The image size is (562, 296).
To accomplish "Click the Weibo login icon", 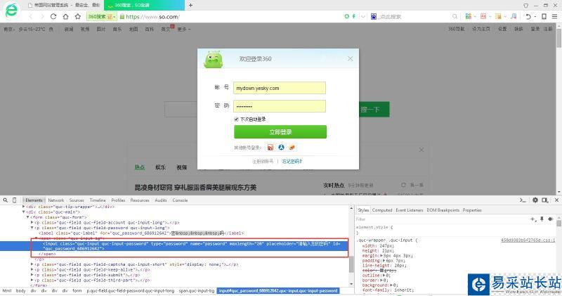I will tap(270, 148).
